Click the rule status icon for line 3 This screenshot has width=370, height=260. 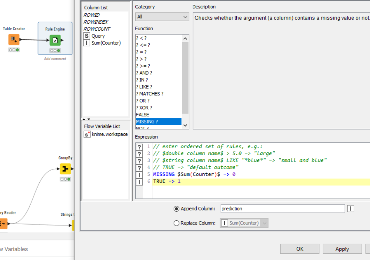pyautogui.click(x=139, y=161)
